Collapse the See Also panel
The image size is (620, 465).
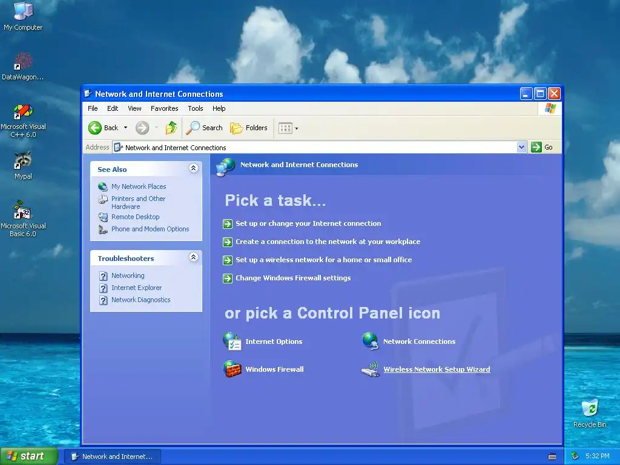click(x=193, y=168)
